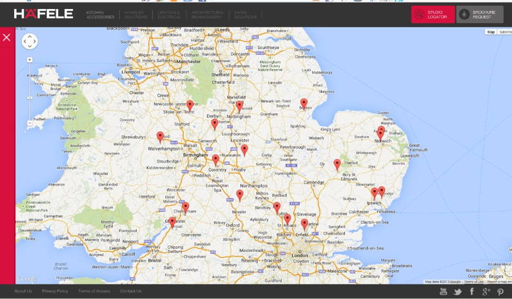512x299 pixels.
Task: Open the Facebook social icon
Action: click(x=471, y=291)
